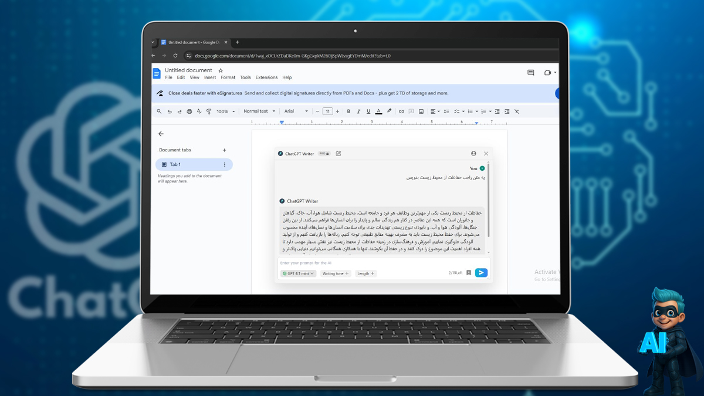
Task: Print the document with printer icon
Action: click(189, 111)
